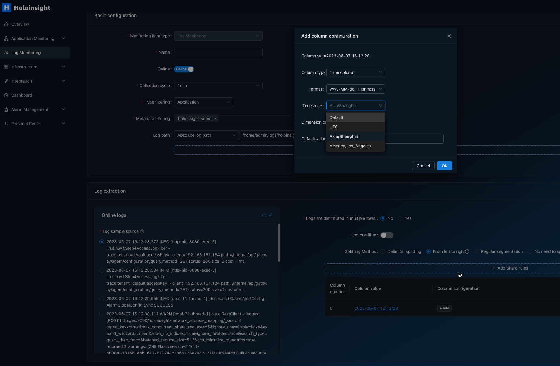Click the Log sample source help icon
Image resolution: width=560 pixels, height=366 pixels.
click(142, 231)
